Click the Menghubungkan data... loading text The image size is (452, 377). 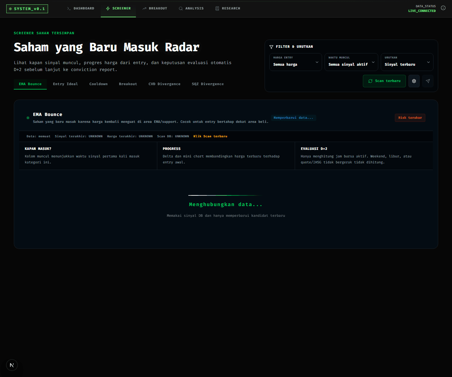pyautogui.click(x=226, y=205)
